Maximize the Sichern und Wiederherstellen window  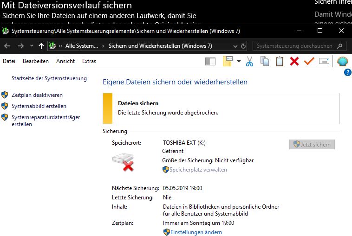[x=320, y=31]
